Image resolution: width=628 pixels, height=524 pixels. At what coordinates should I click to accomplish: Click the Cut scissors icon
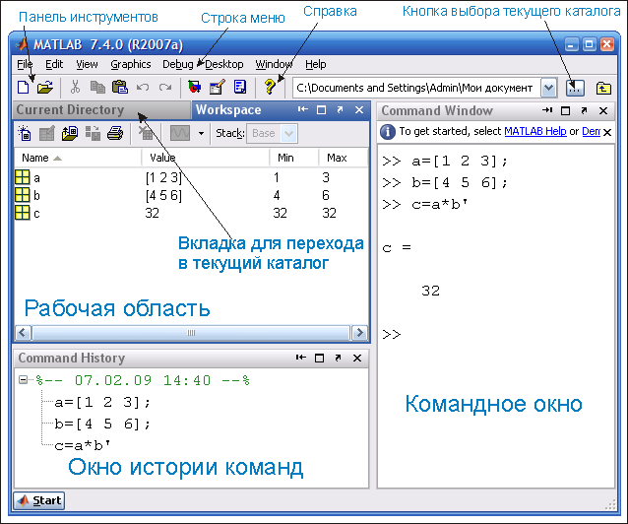75,87
